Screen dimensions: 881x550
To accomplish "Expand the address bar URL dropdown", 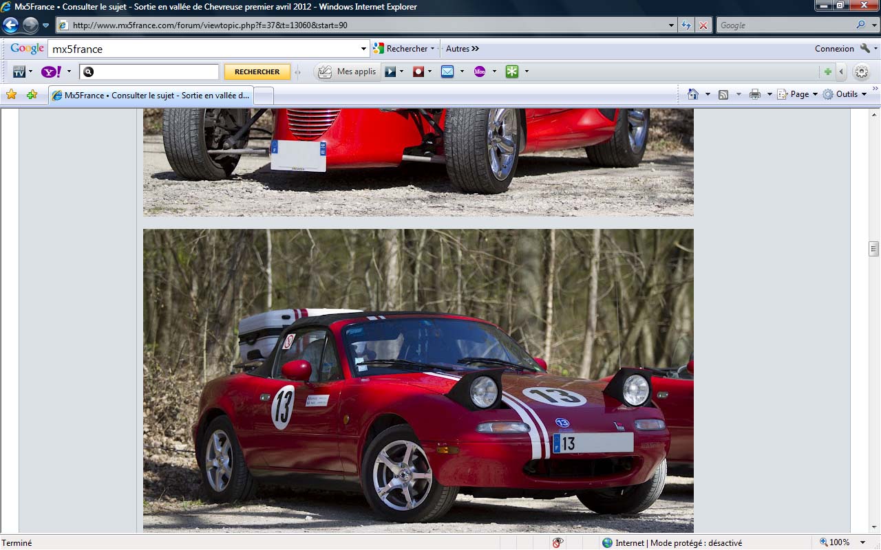I will (672, 25).
